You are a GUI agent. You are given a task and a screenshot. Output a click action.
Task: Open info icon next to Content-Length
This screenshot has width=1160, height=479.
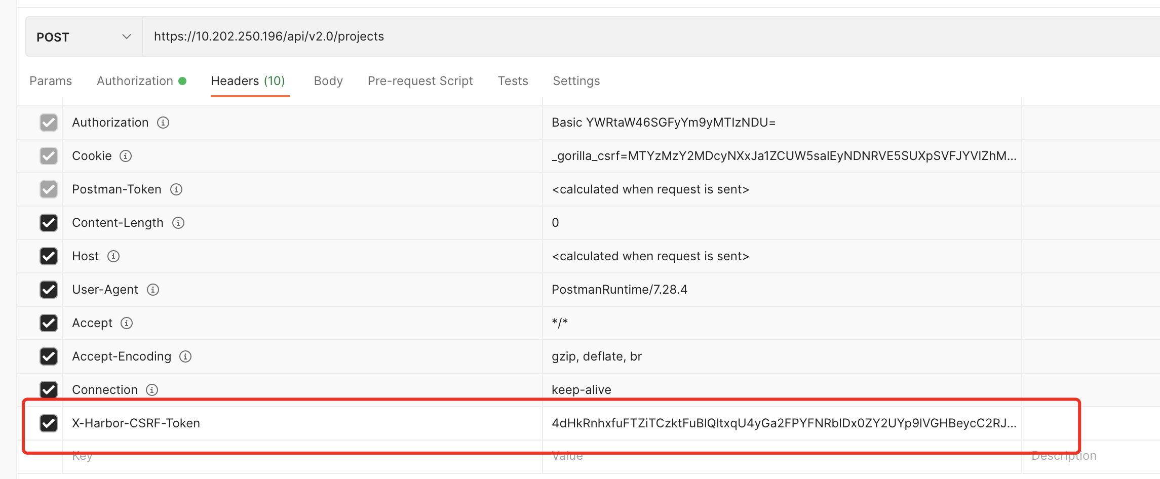pos(178,223)
